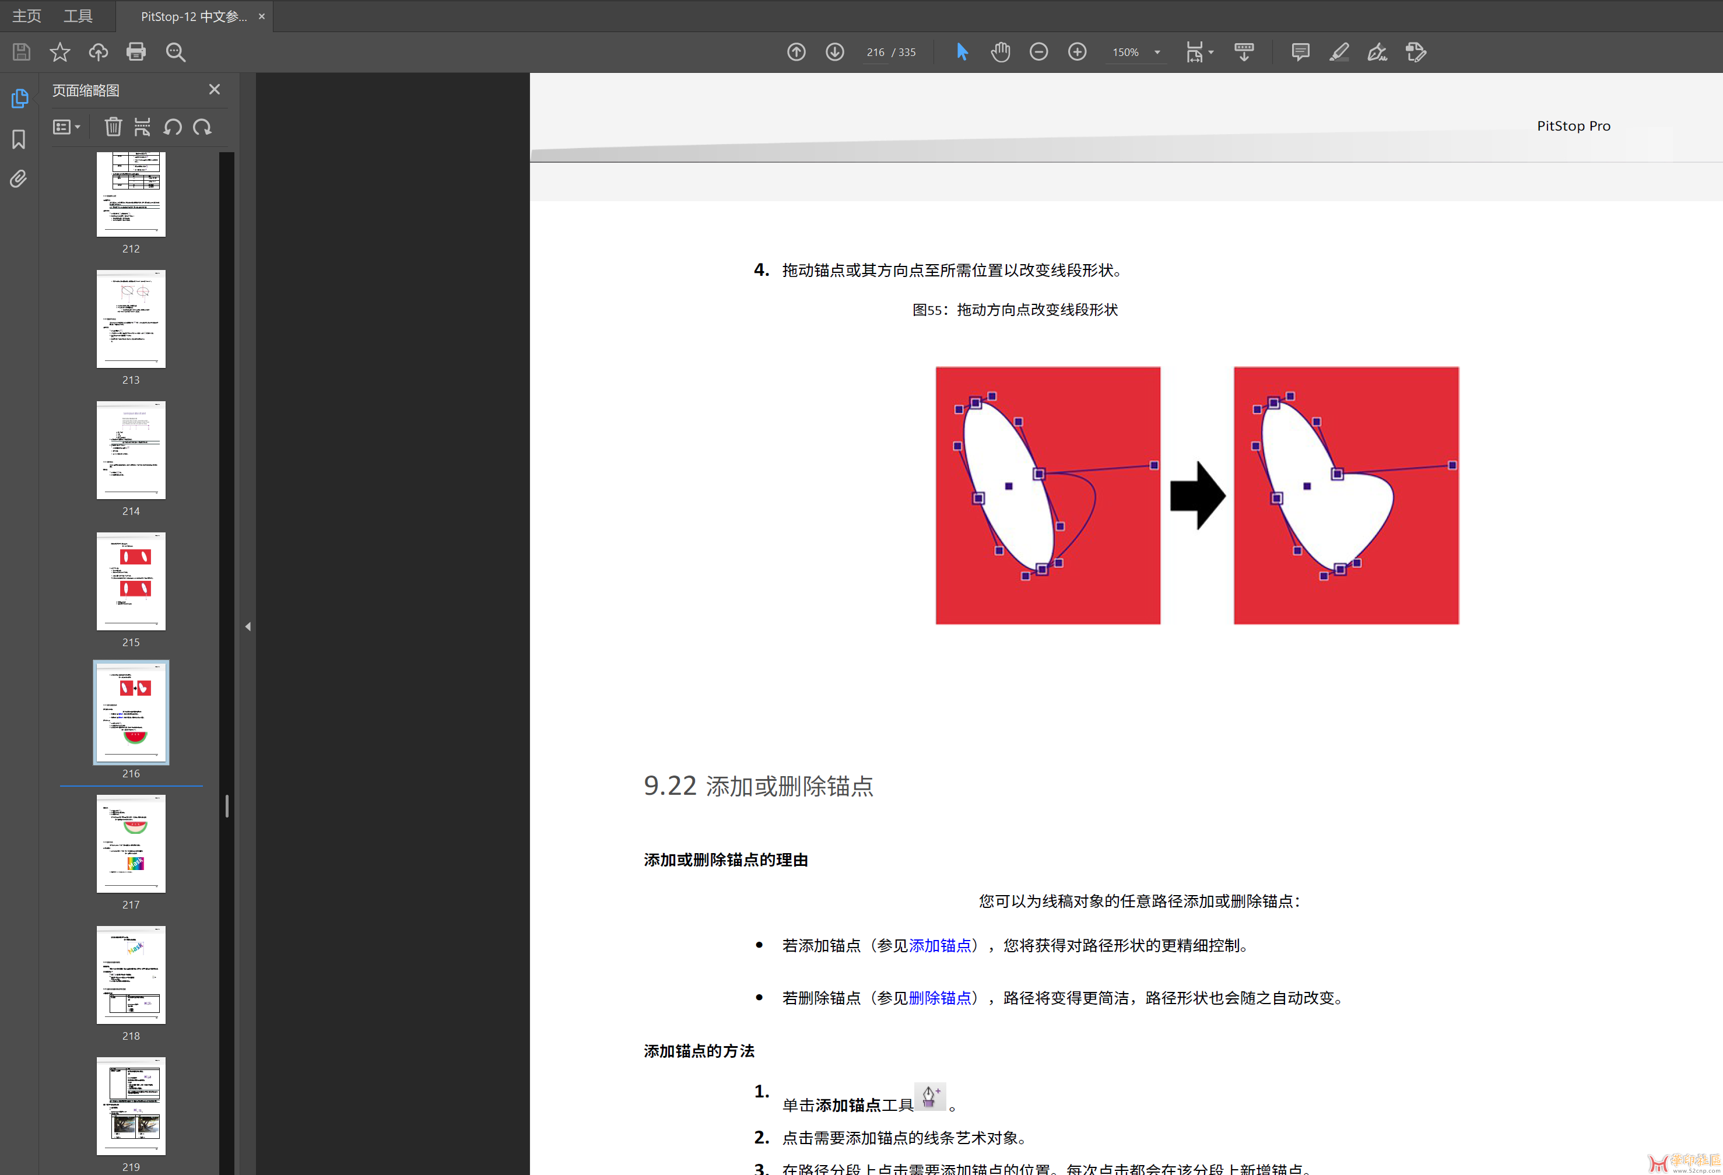This screenshot has width=1723, height=1175.
Task: Follow the 删除锚点 hyperlink
Action: click(939, 998)
